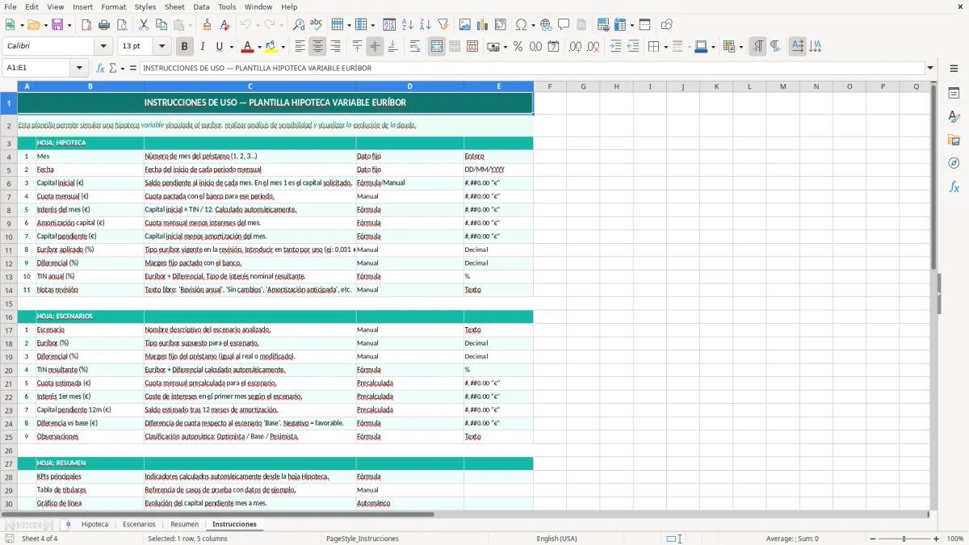Click the Add Decimal Place icon

click(575, 47)
